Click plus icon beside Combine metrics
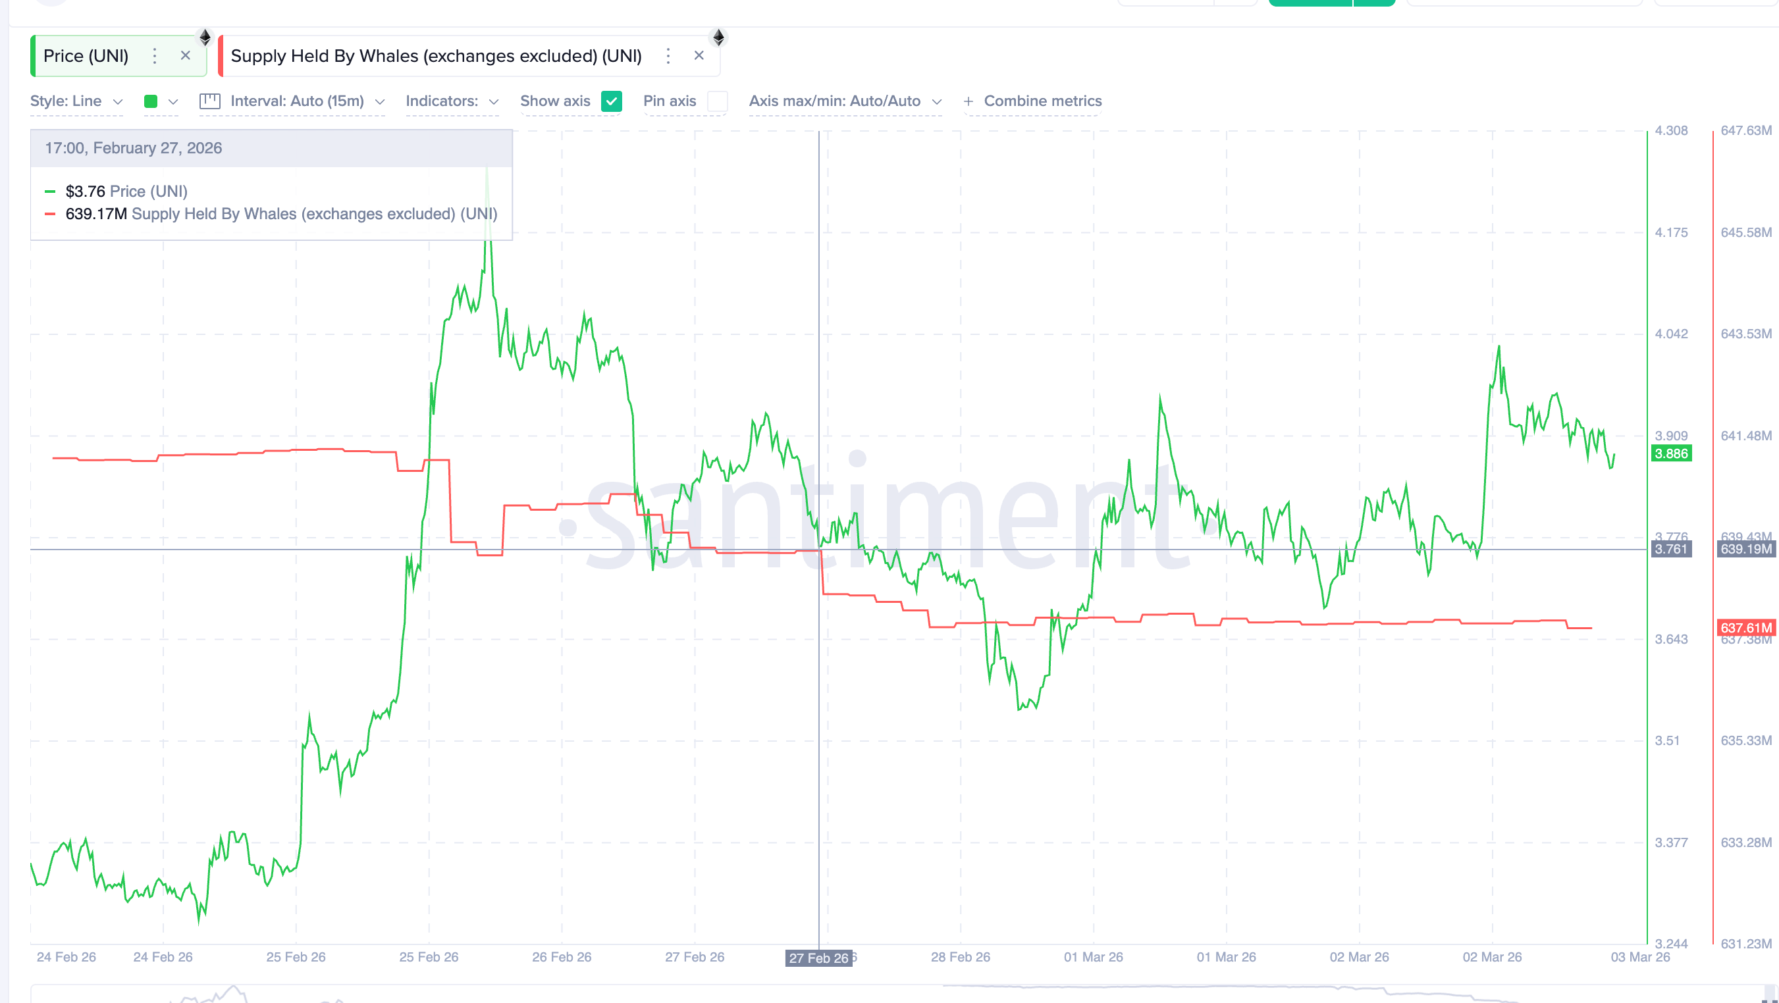This screenshot has width=1779, height=1003. click(969, 101)
